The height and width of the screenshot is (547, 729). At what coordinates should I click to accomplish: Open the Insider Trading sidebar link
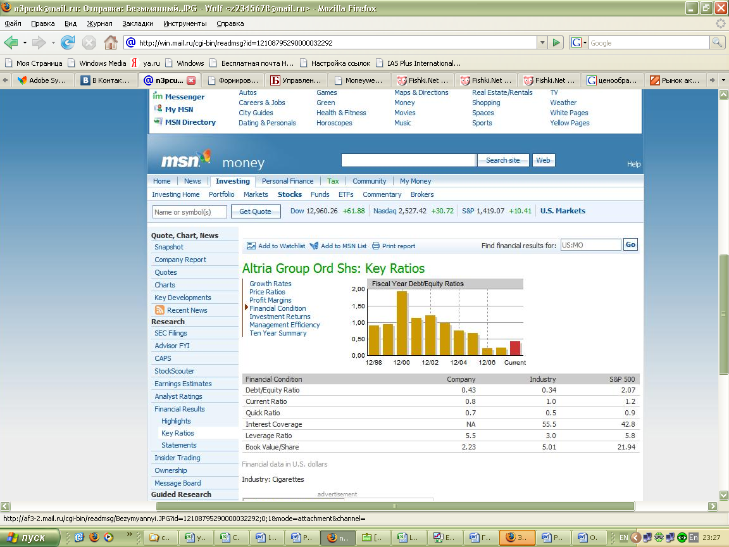[177, 458]
